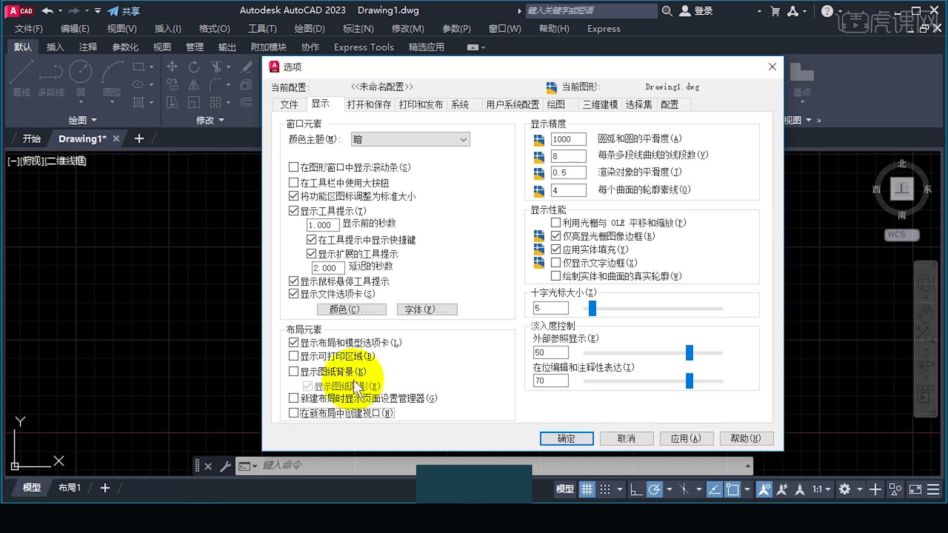Close command line with its X icon
The width and height of the screenshot is (948, 533).
(208, 466)
